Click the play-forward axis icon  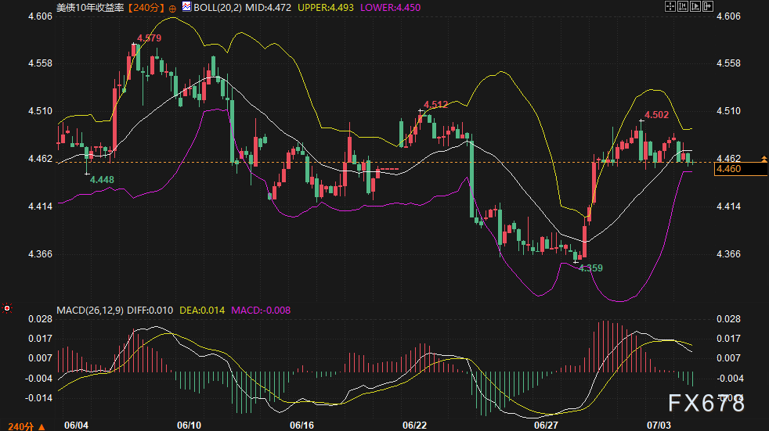click(x=695, y=6)
